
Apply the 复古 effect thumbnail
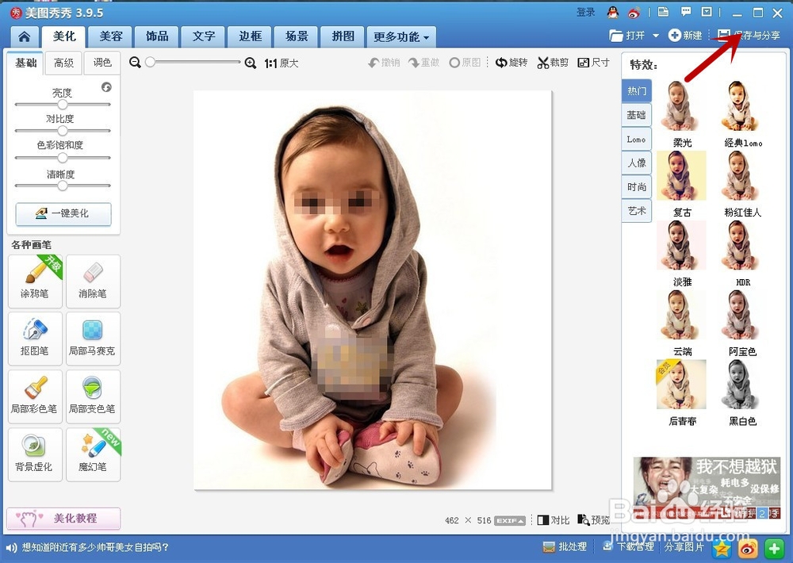tap(680, 175)
